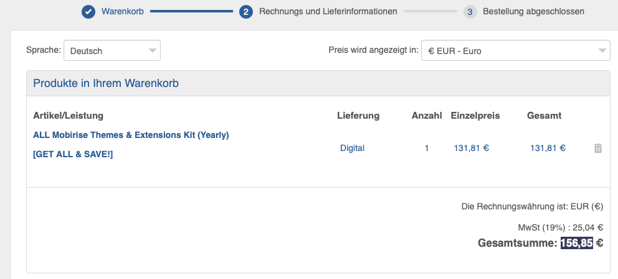Click the Artikel/Leistung column header
This screenshot has height=279, width=618.
click(x=68, y=116)
